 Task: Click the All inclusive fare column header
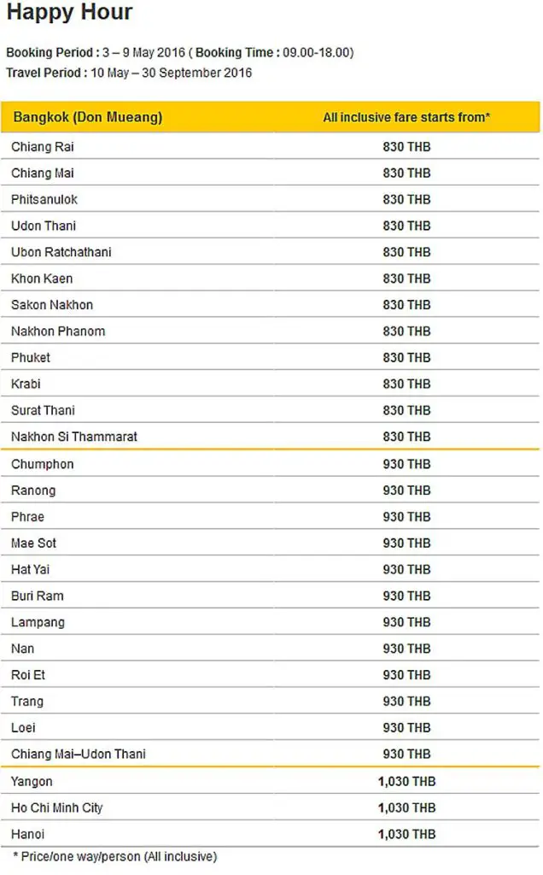406,117
